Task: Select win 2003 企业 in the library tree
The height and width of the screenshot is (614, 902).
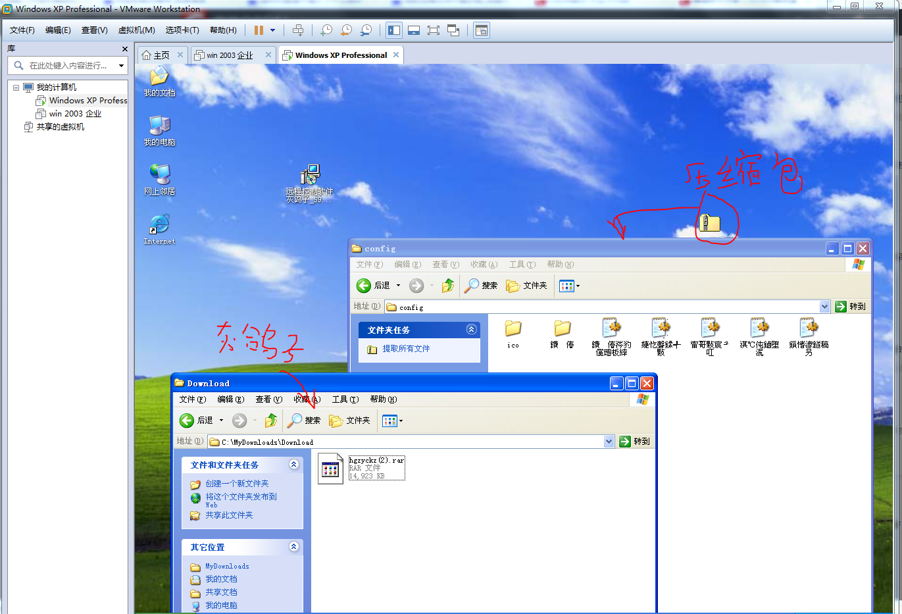Action: (69, 114)
